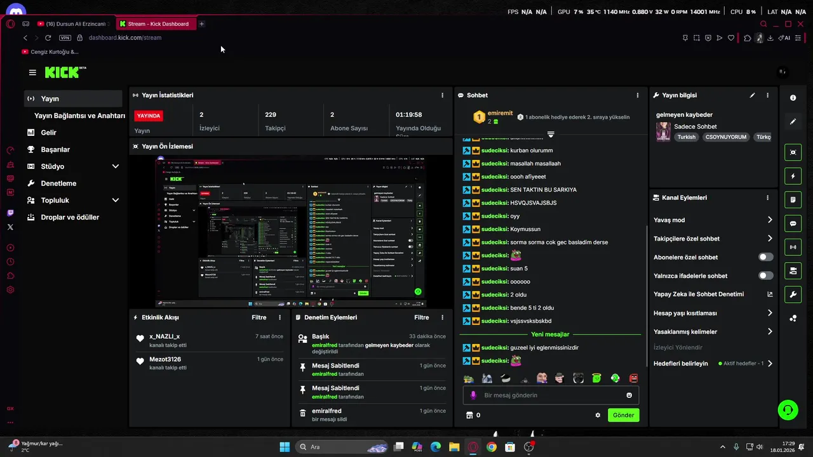The image size is (813, 457).
Task: Click the stream preview thumbnail
Action: point(290,232)
